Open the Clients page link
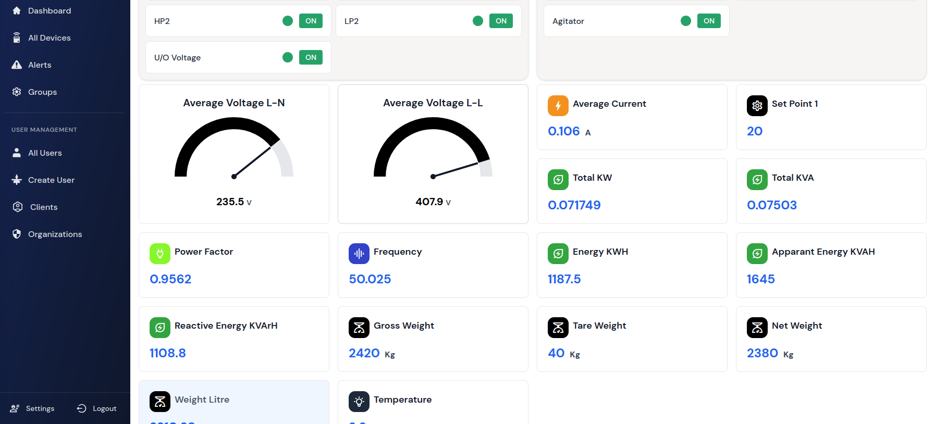The width and height of the screenshot is (935, 424). pyautogui.click(x=44, y=207)
